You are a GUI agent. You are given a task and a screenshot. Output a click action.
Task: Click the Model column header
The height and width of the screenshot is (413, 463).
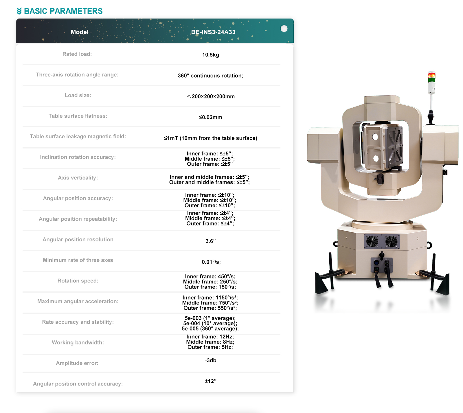(80, 32)
